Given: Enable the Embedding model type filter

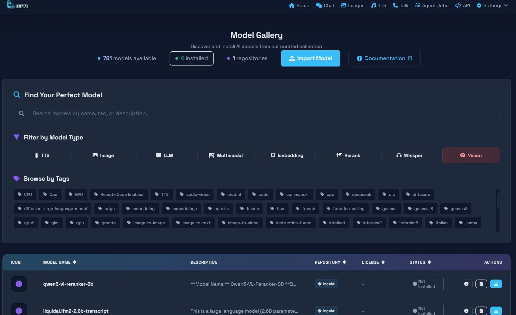Looking at the screenshot, I should [287, 155].
